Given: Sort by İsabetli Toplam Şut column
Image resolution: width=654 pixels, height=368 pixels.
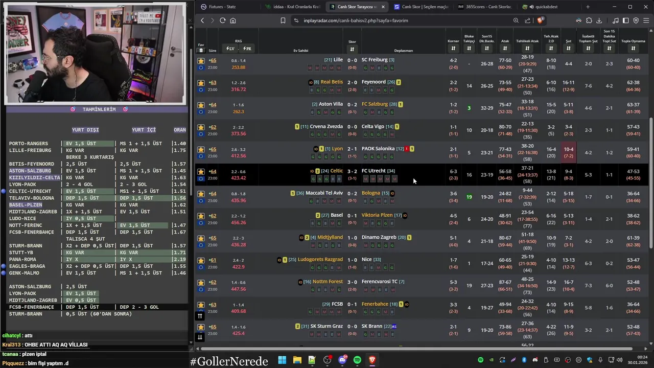Looking at the screenshot, I should click(588, 49).
